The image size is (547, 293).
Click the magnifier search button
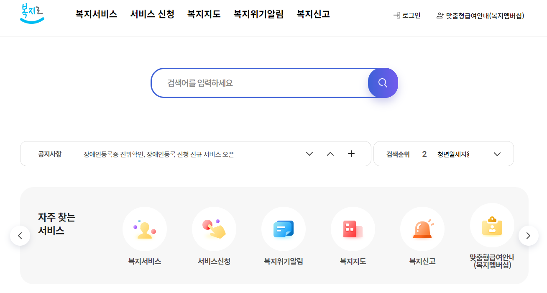pos(383,83)
